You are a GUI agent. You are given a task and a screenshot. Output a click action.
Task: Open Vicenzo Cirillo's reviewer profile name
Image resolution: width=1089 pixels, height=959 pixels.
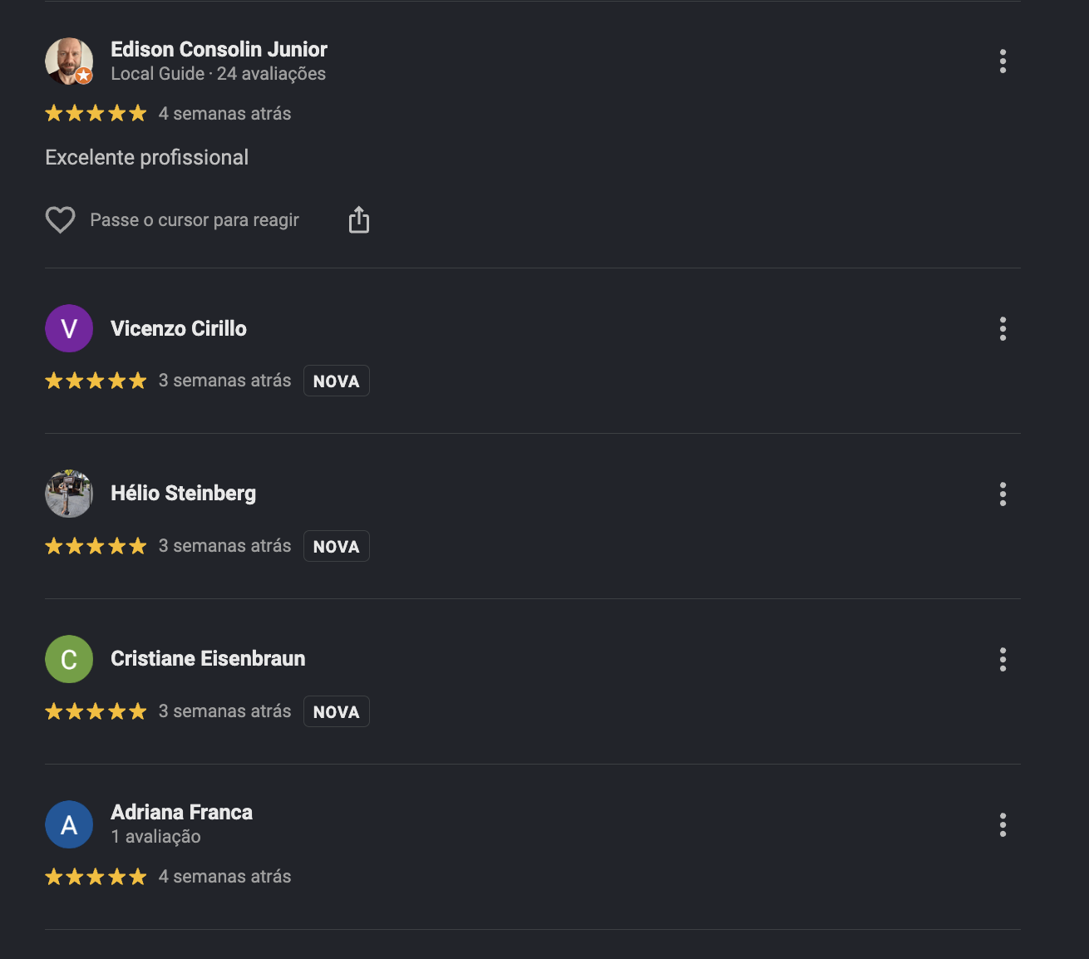pos(179,328)
